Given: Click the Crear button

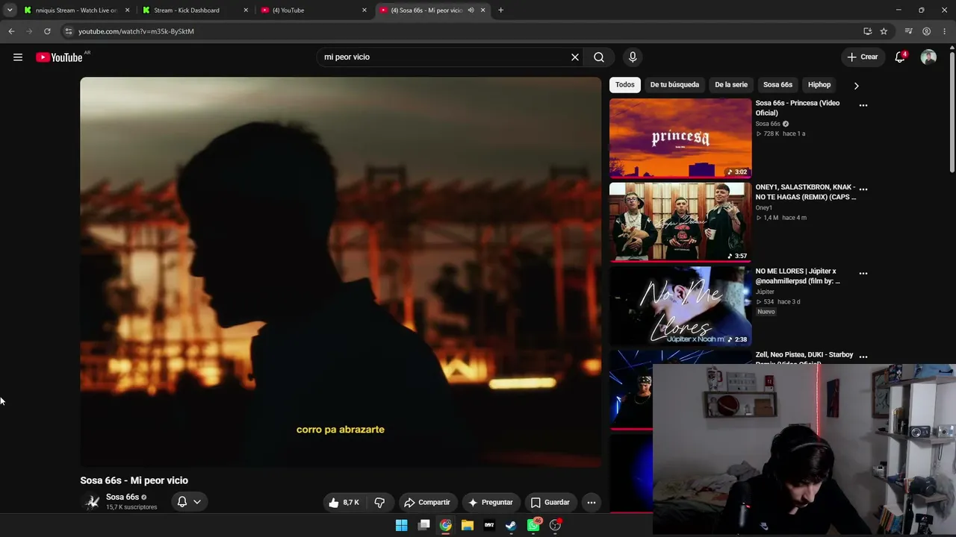Looking at the screenshot, I should pos(862,57).
